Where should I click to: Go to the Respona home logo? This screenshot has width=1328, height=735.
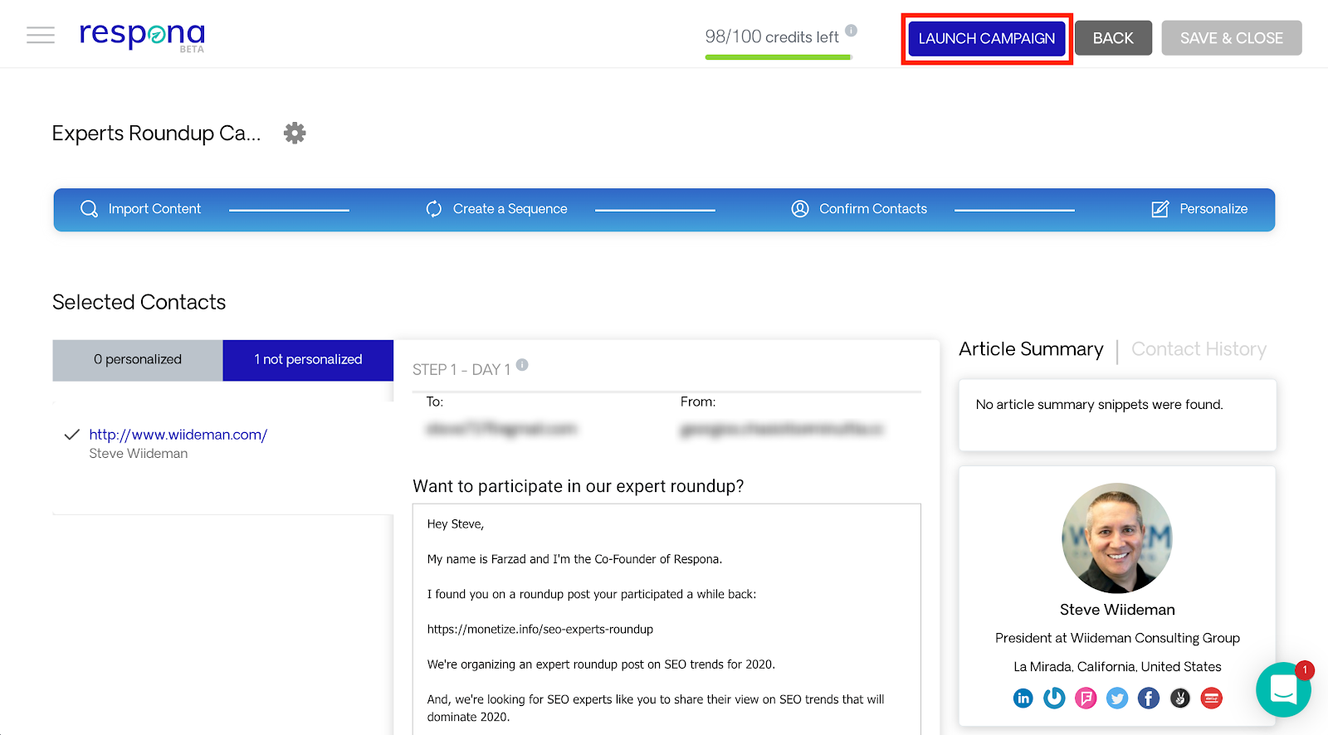[142, 36]
